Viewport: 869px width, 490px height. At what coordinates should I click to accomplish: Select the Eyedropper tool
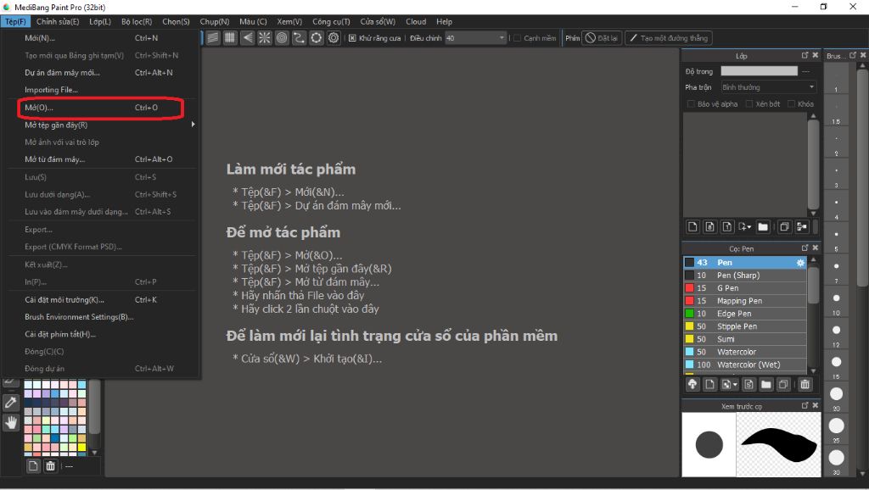pyautogui.click(x=10, y=403)
